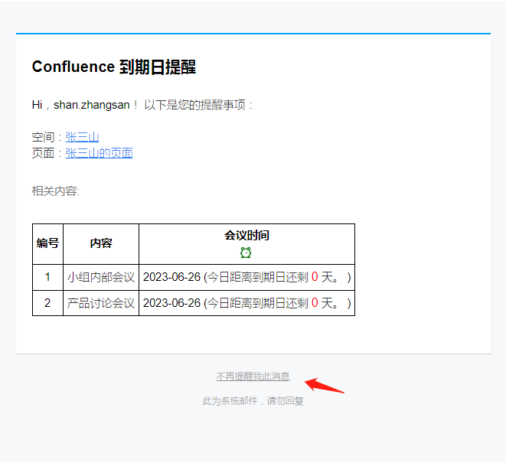The height and width of the screenshot is (463, 506).
Task: Click the 此为系统邮件，请勿回复 footer text
Action: [253, 400]
